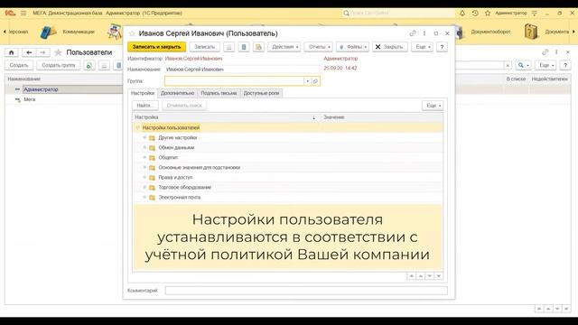Image resolution: width=578 pixels, height=325 pixels.
Task: Open the 1C main menu hamburger icon
Action: pos(23,13)
